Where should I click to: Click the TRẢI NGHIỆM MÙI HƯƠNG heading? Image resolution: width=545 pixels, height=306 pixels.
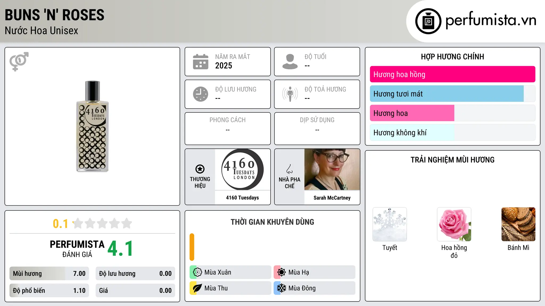(452, 160)
